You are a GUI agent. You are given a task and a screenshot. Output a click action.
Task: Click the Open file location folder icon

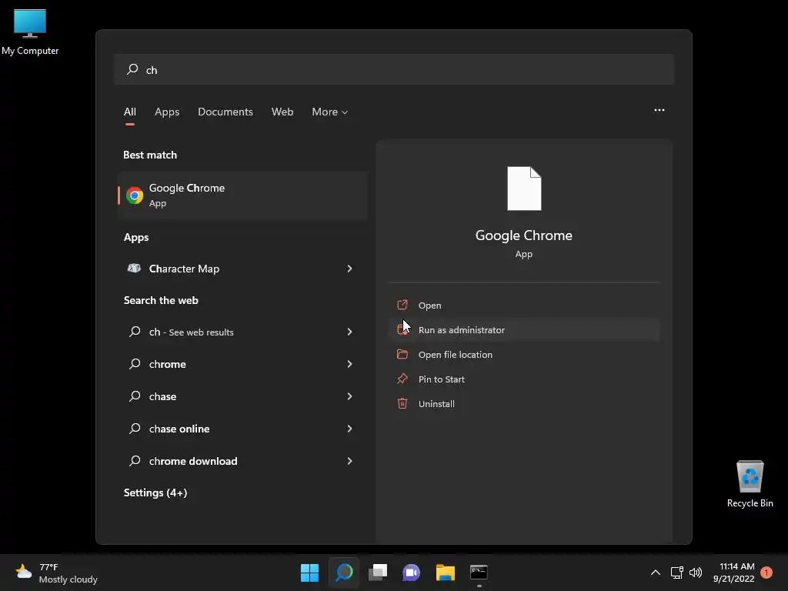tap(402, 354)
